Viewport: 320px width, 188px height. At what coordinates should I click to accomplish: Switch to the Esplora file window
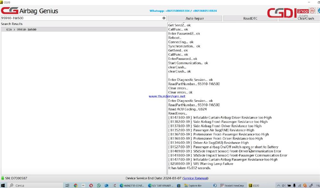193,185
